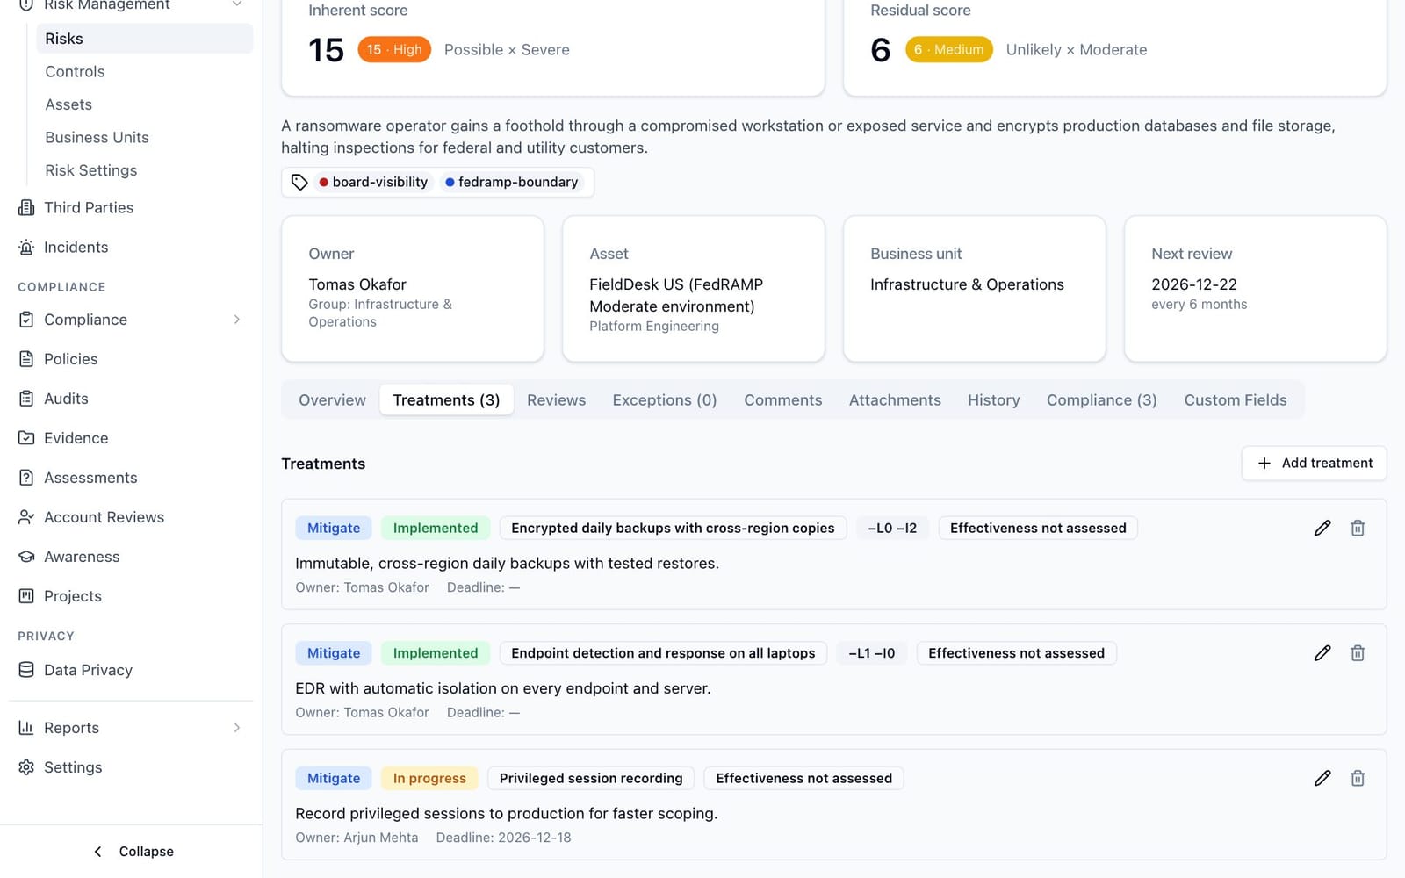1405x878 pixels.
Task: Open Business Units in the sidebar
Action: pos(144,137)
